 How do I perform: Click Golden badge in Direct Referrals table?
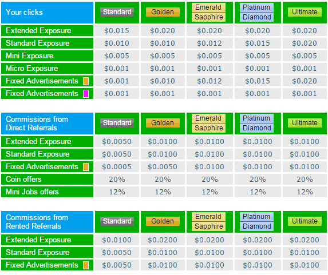click(163, 123)
